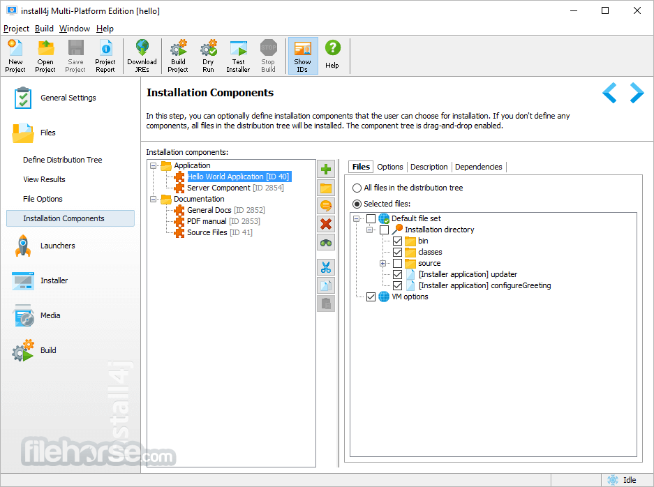This screenshot has height=487, width=654.
Task: Open the Help menu in menu bar
Action: click(105, 29)
